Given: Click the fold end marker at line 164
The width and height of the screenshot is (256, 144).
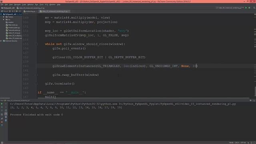Looking at the screenshot, I should click(x=36, y=84).
